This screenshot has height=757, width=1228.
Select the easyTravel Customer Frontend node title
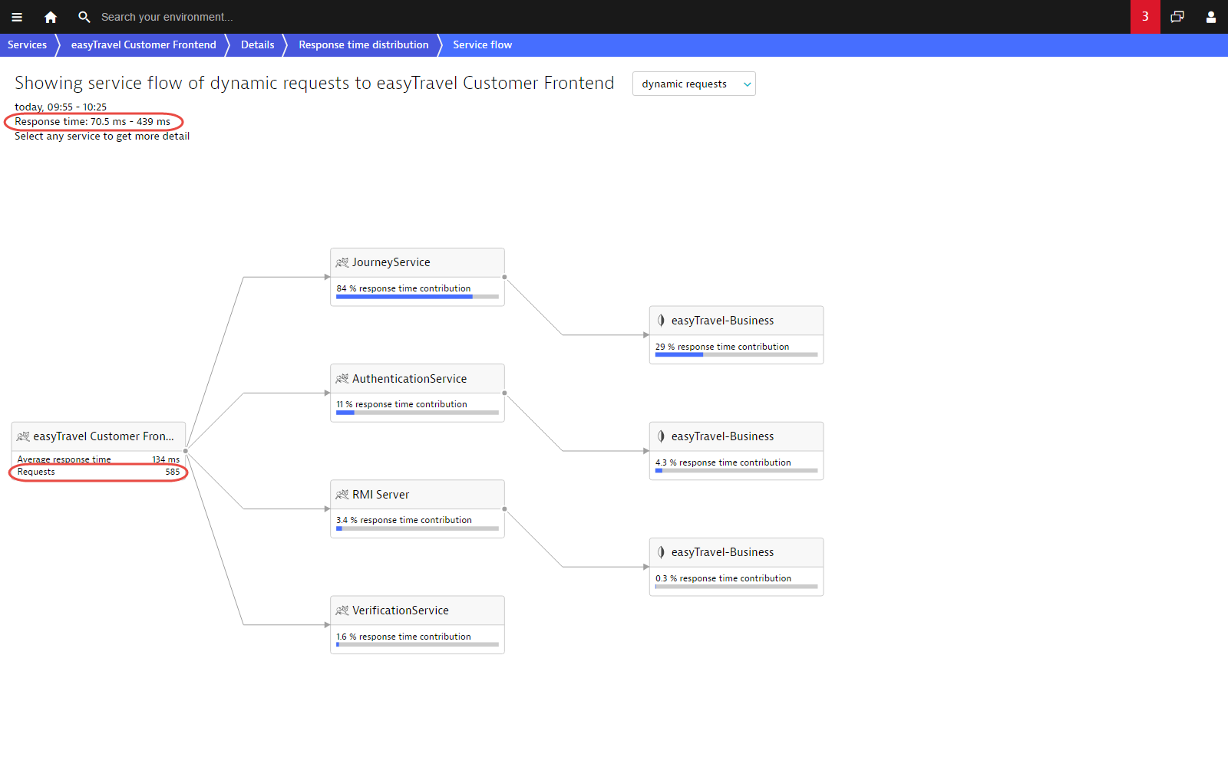pyautogui.click(x=104, y=436)
